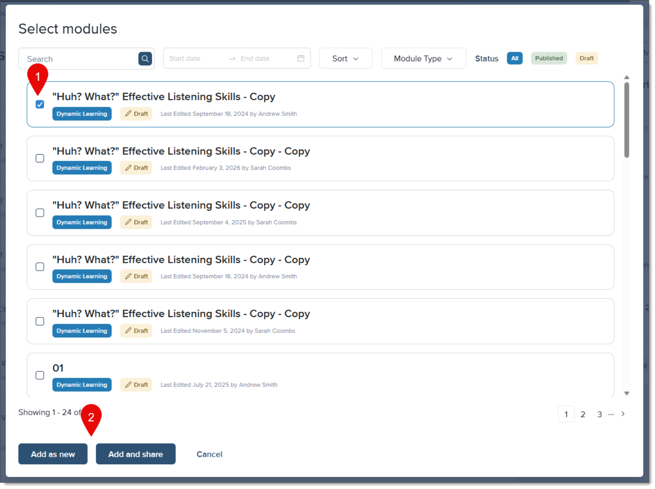Image resolution: width=655 pixels, height=489 pixels.
Task: Open the Sort dropdown
Action: (x=346, y=59)
